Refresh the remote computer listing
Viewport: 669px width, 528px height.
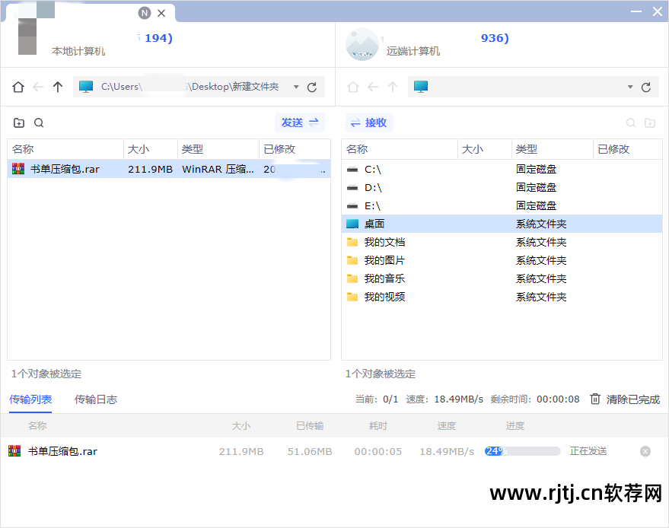(x=646, y=87)
